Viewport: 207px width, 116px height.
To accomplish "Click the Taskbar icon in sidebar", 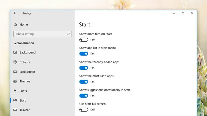I will click(15, 110).
